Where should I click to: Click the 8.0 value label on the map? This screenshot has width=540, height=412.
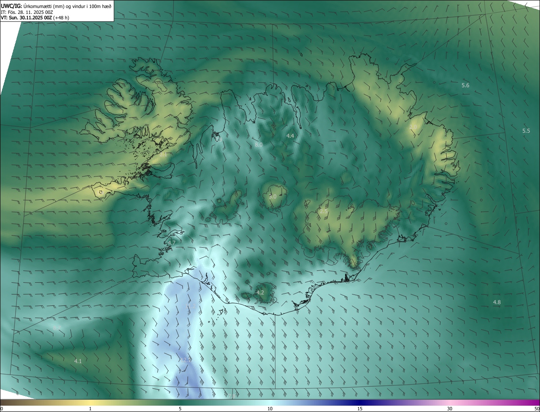click(x=259, y=144)
